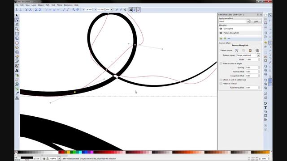The image size is (287, 161).
Task: Open the Layer menu
Action: pyautogui.click(x=34, y=5)
